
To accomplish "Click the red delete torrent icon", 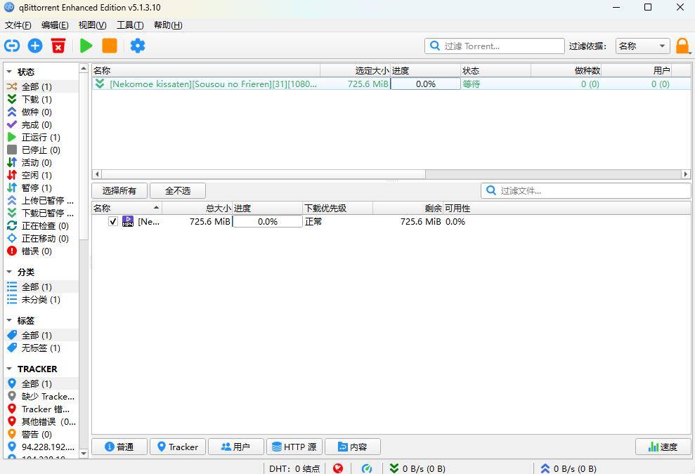I will coord(58,46).
